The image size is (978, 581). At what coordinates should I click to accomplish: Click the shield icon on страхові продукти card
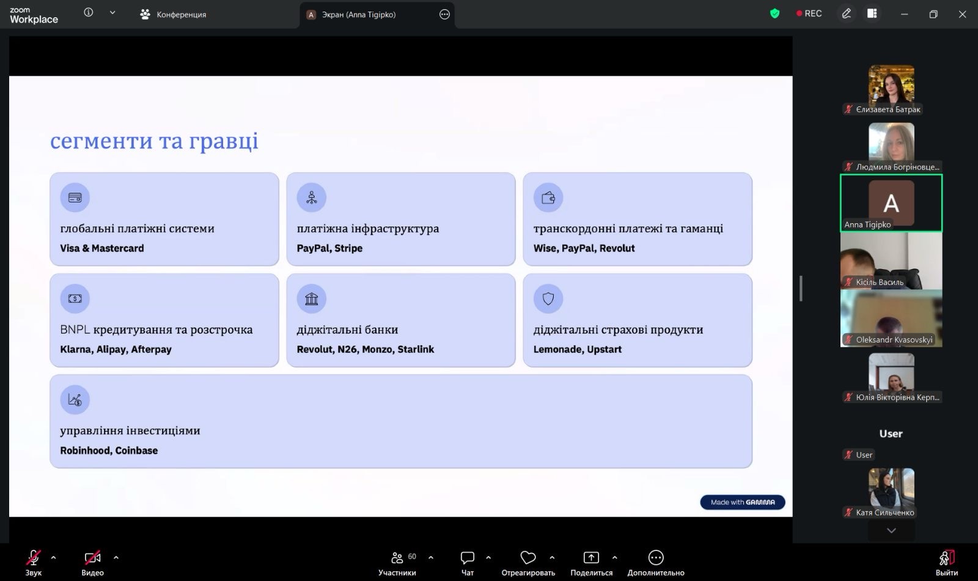pyautogui.click(x=548, y=298)
